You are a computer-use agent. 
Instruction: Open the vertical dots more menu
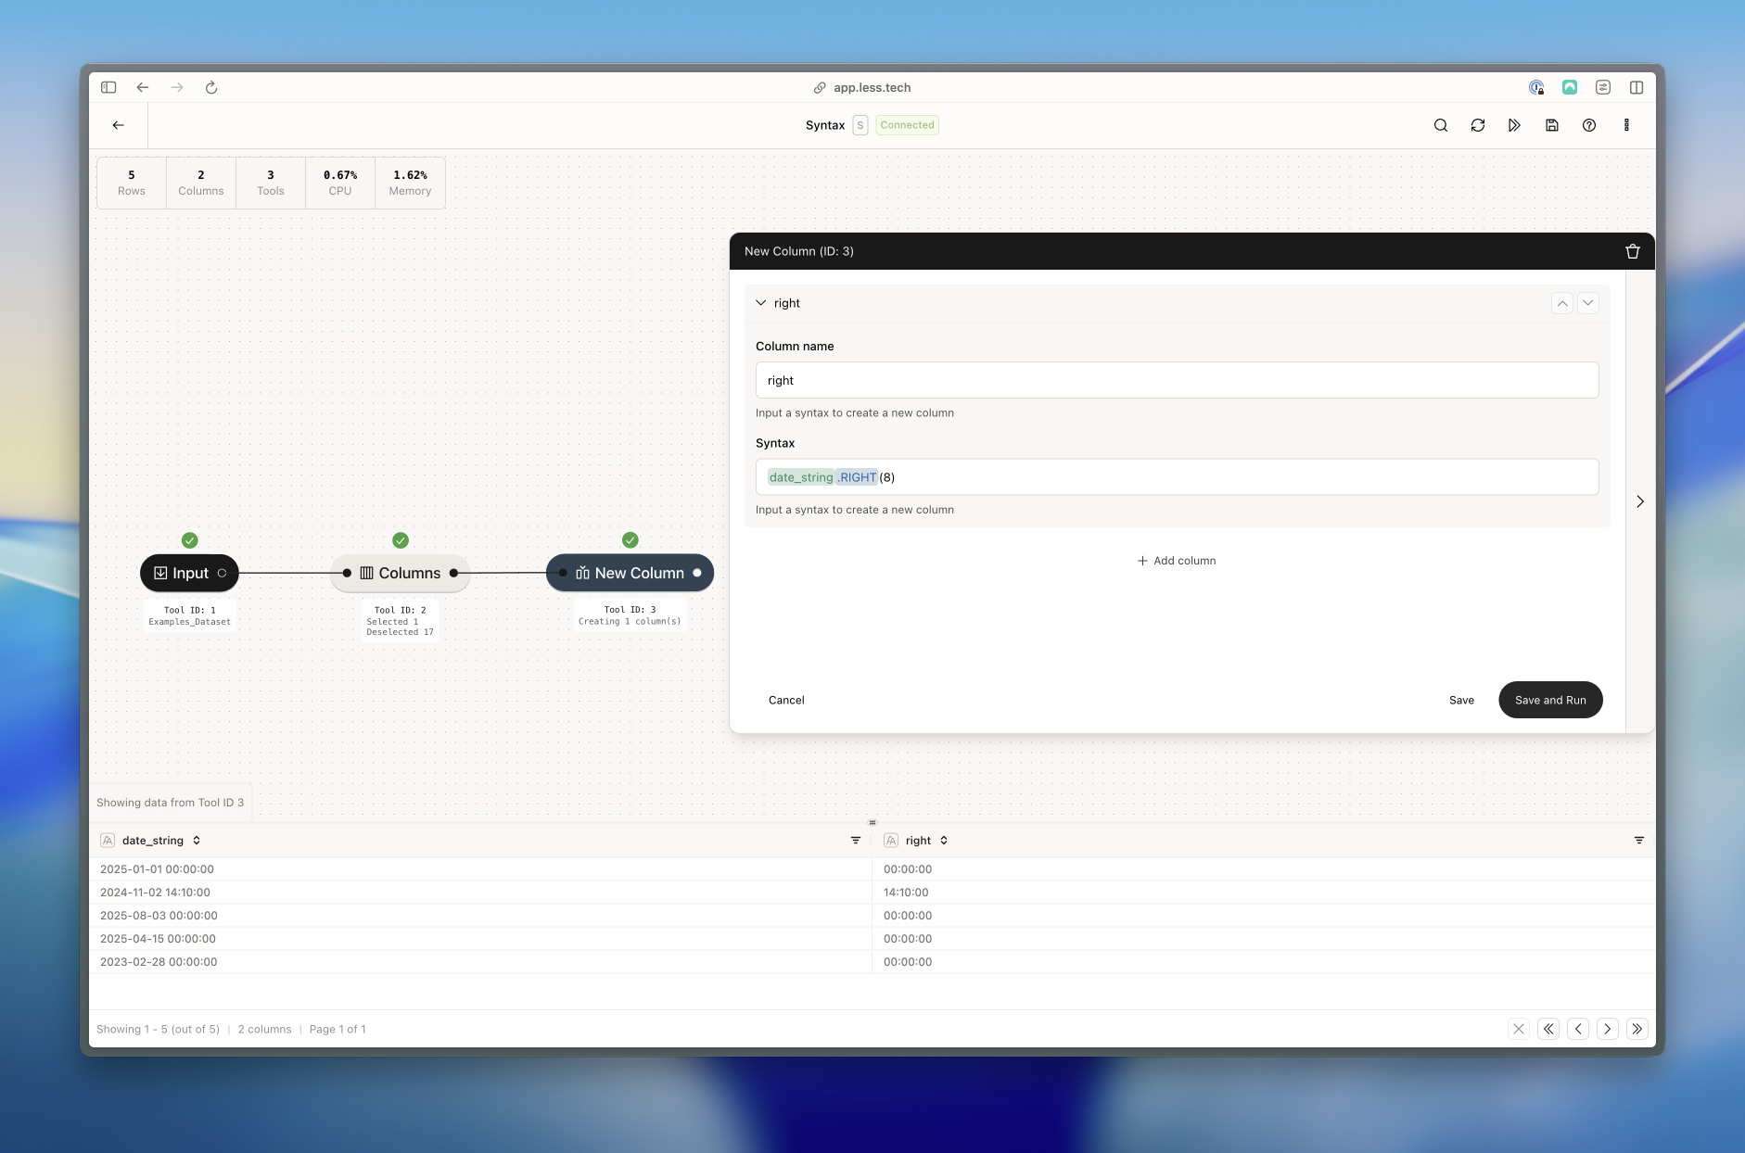(1626, 125)
